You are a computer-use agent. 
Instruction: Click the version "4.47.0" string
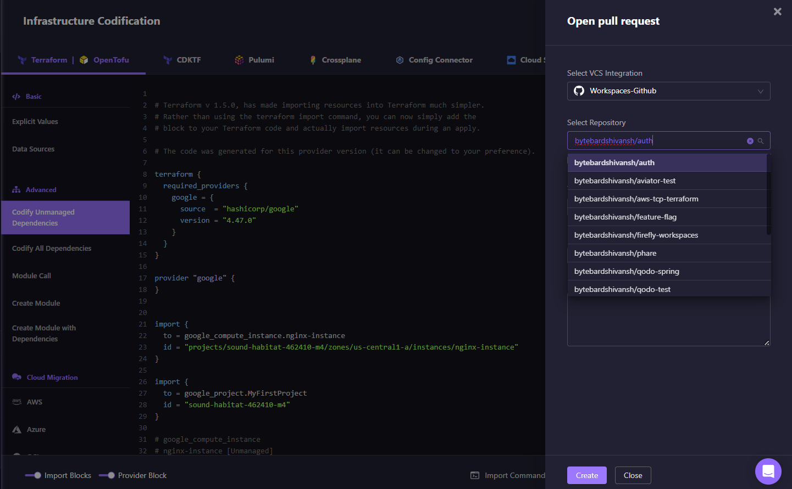click(240, 221)
